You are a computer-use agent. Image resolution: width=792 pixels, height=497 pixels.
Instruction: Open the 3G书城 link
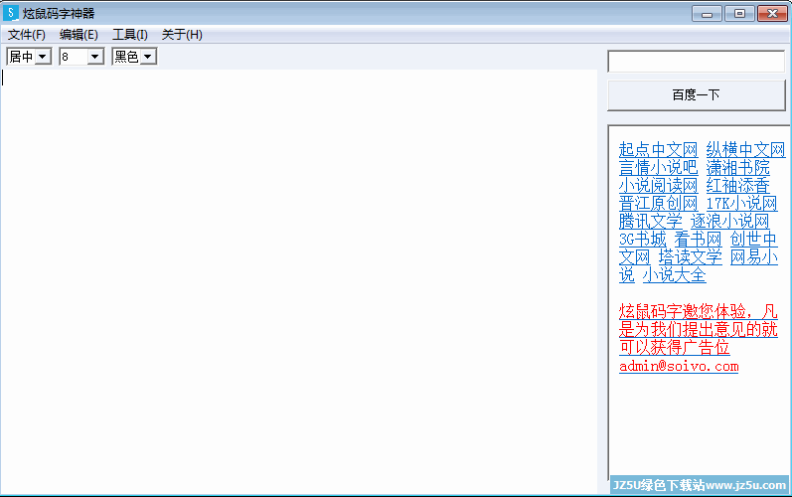[x=643, y=239]
